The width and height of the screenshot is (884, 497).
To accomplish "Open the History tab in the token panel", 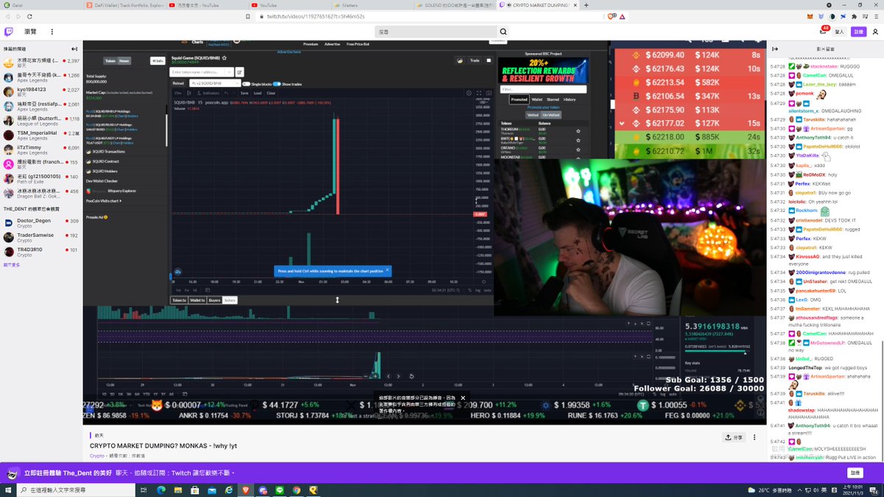I will [x=570, y=99].
